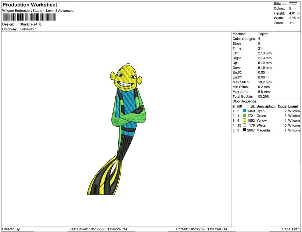
Task: Click the black Magenta swatch in stop sequence
Action: [244, 130]
